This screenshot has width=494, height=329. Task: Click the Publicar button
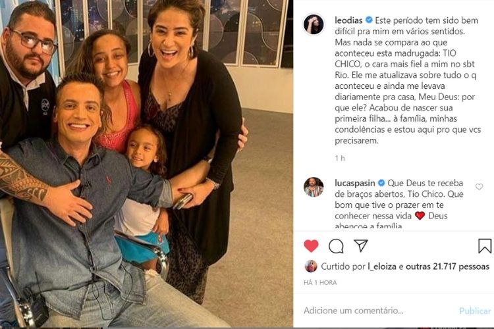click(475, 311)
